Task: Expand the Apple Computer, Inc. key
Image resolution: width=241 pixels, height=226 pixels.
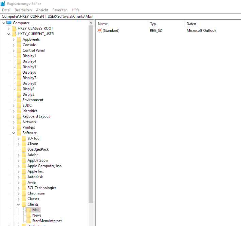Action: pyautogui.click(x=19, y=166)
